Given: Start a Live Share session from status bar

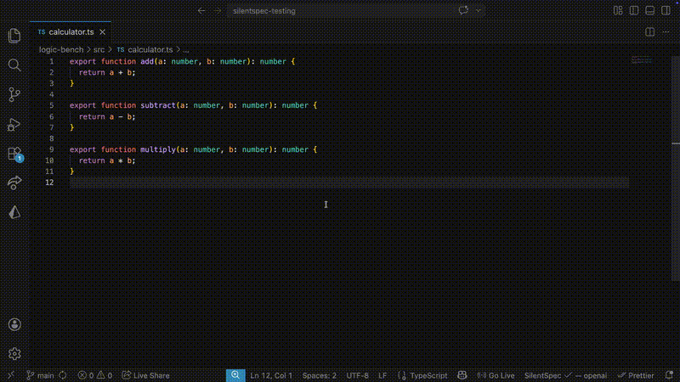Looking at the screenshot, I should (145, 375).
